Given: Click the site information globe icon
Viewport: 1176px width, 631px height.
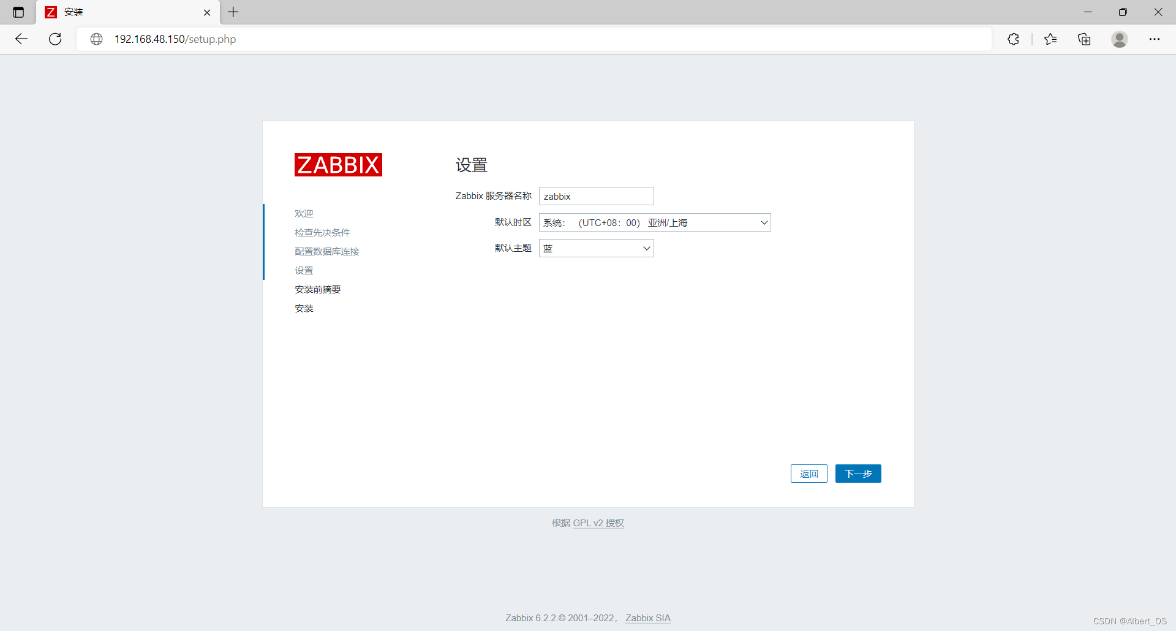Looking at the screenshot, I should point(96,39).
